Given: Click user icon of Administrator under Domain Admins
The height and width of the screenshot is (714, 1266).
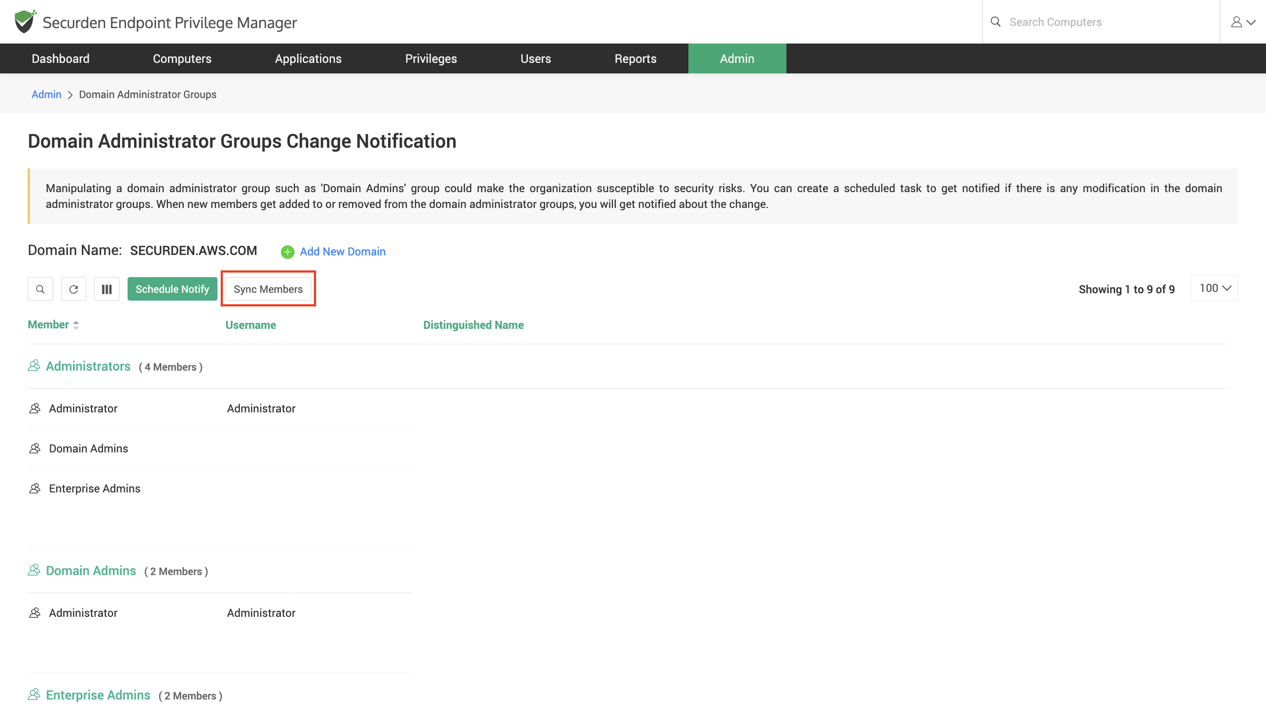Looking at the screenshot, I should (35, 613).
